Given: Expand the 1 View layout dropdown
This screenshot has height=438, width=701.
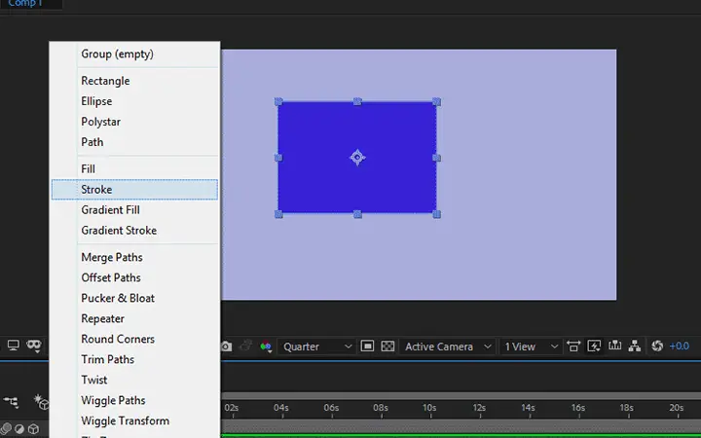Looking at the screenshot, I should click(x=531, y=347).
